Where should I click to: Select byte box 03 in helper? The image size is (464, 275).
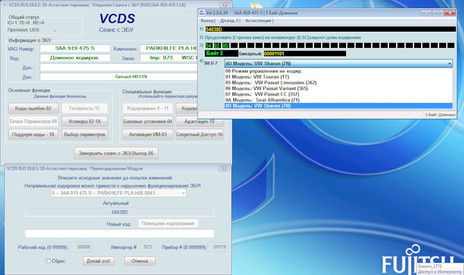click(217, 45)
